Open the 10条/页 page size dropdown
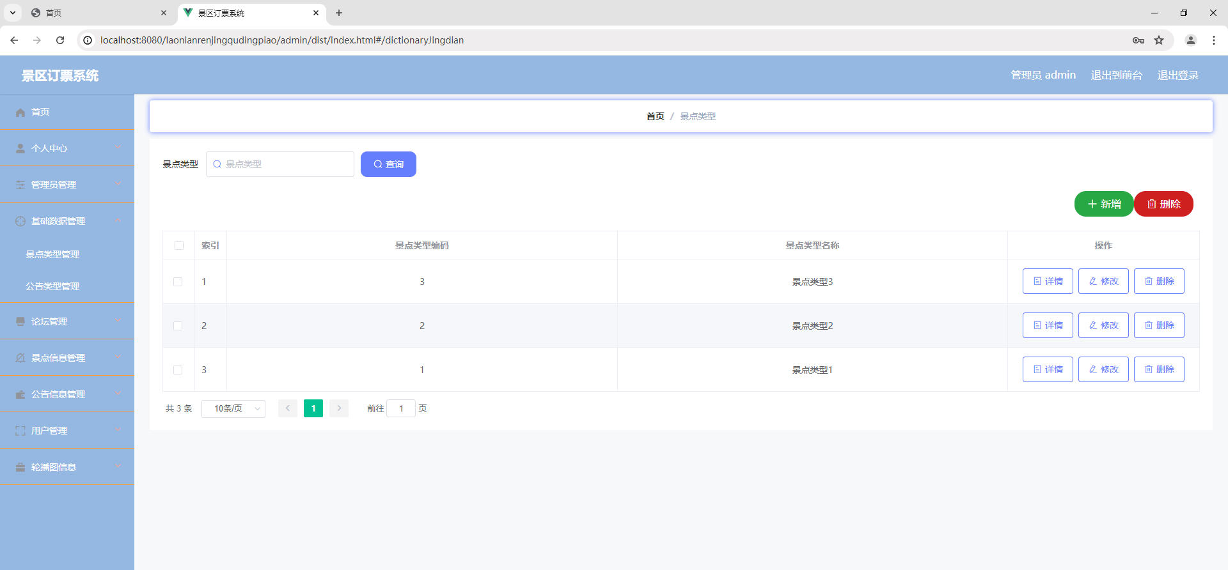 (x=233, y=408)
